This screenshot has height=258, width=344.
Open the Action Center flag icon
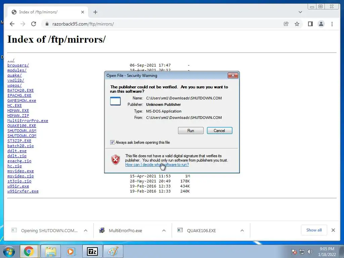(294, 252)
